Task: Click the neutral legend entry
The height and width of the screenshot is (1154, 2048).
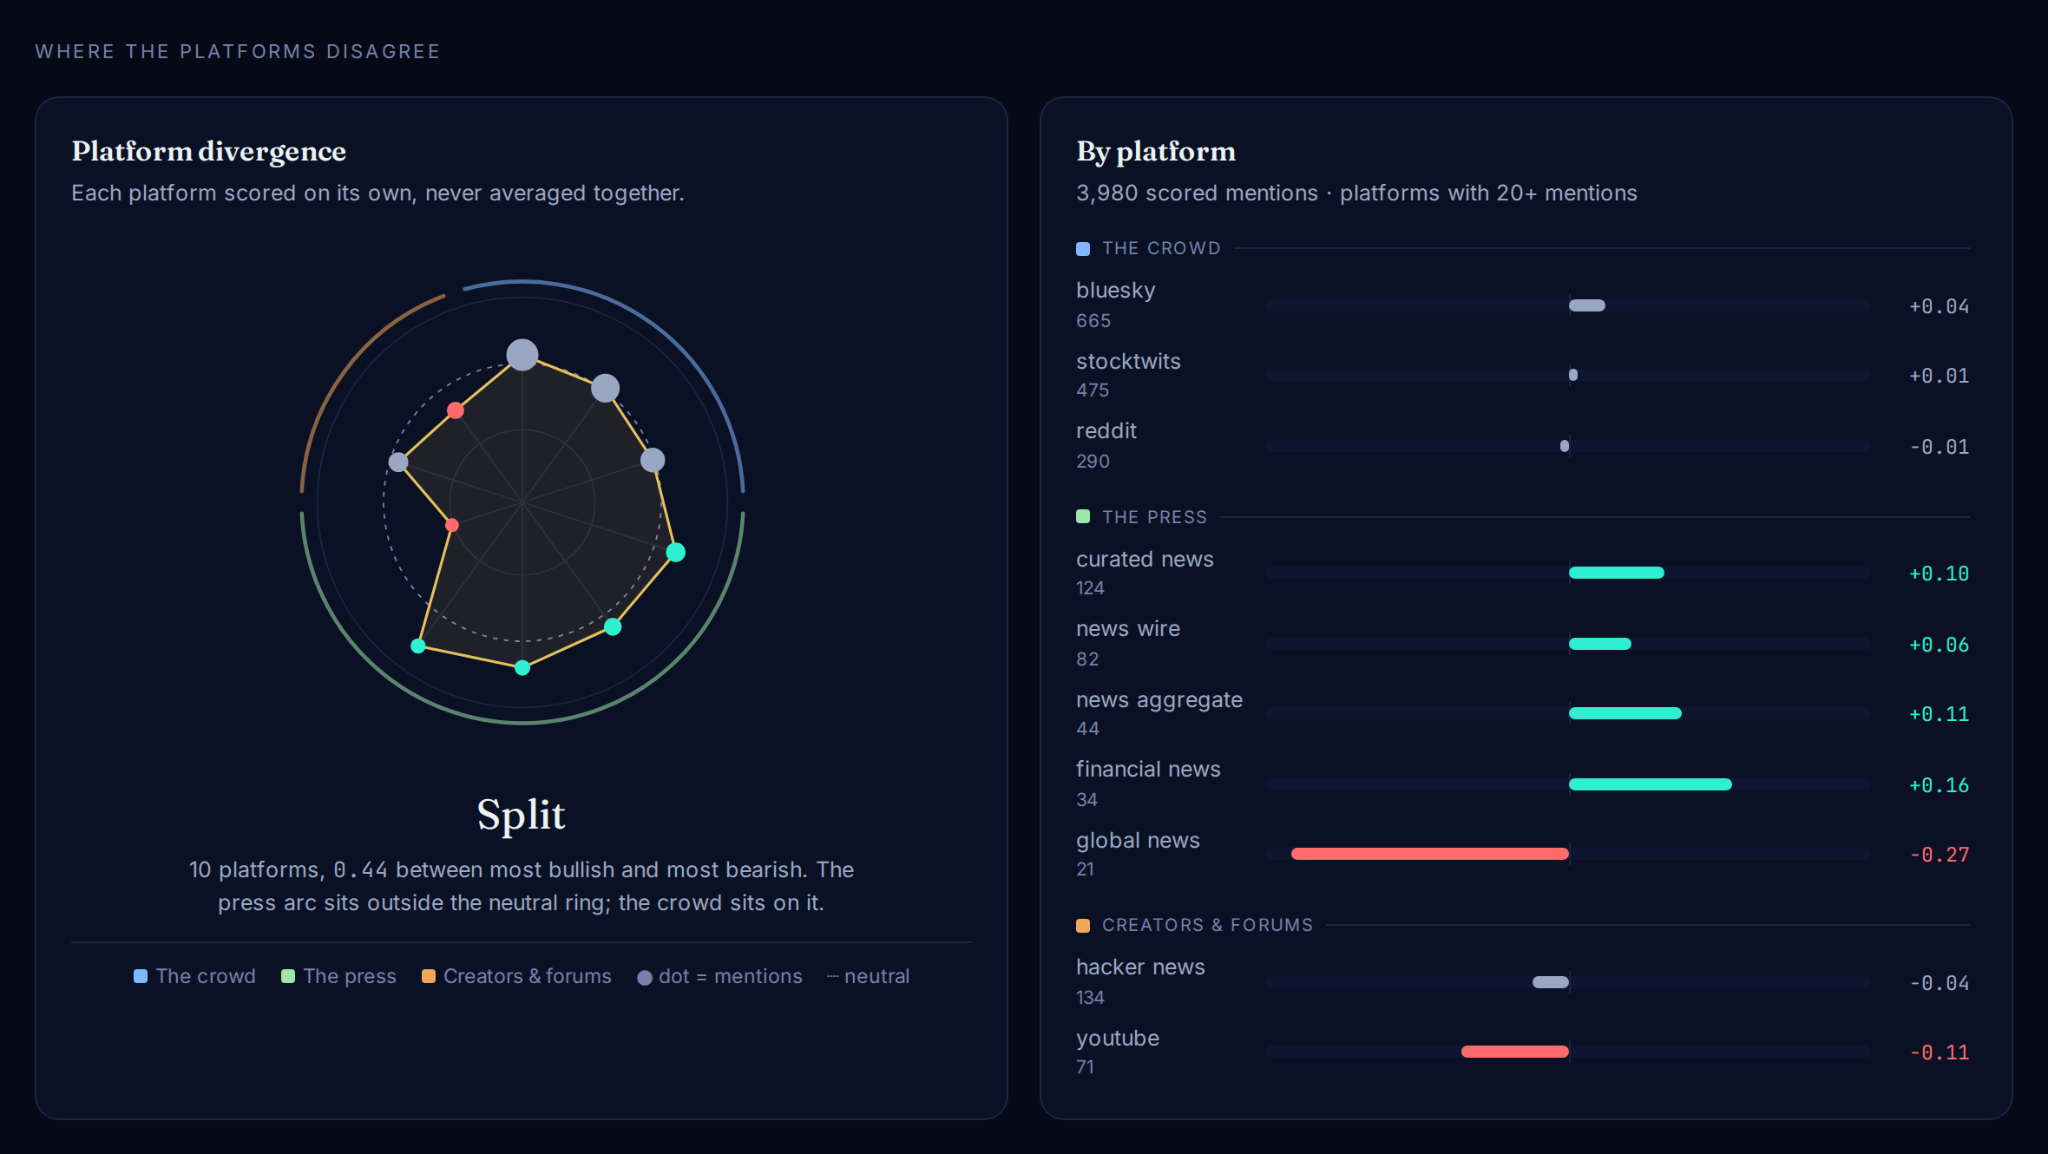Action: (x=868, y=976)
